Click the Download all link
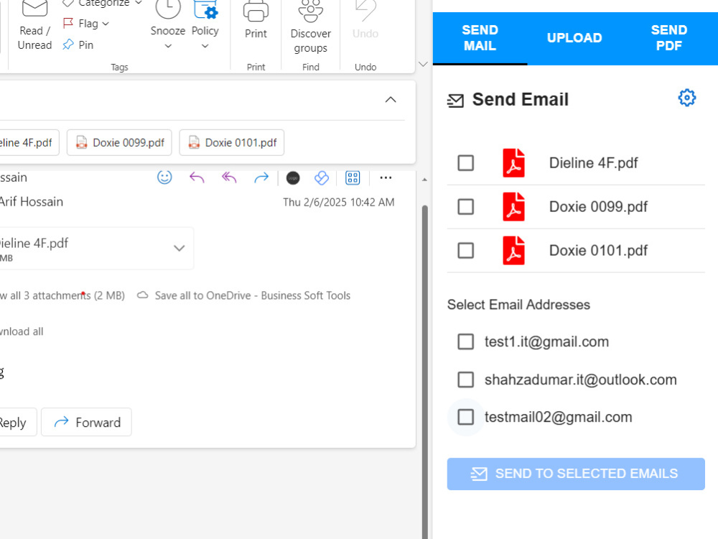This screenshot has width=718, height=539. pyautogui.click(x=22, y=331)
